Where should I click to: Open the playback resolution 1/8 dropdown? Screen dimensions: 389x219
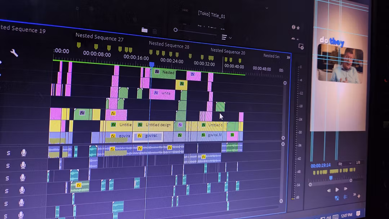(358, 163)
